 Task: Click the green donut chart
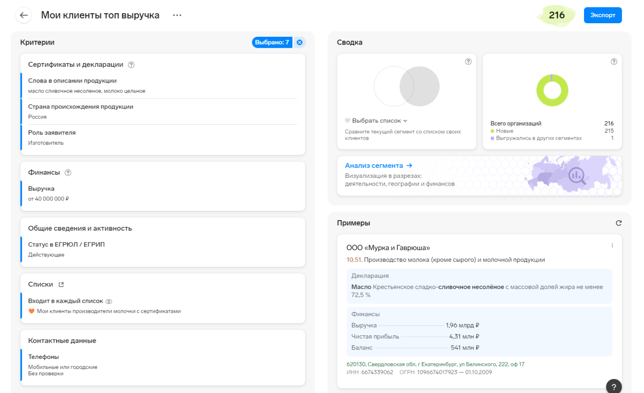[552, 90]
